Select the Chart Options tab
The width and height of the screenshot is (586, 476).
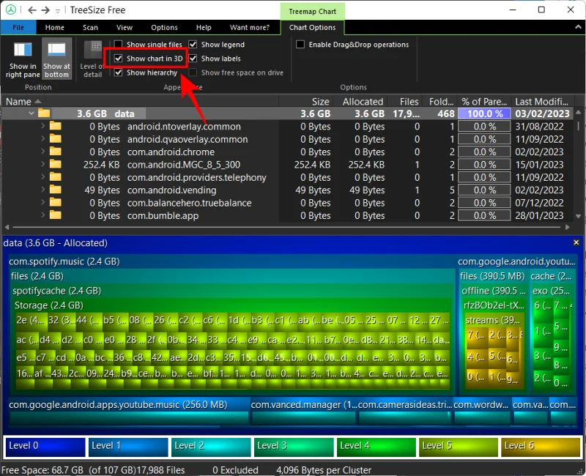point(312,27)
